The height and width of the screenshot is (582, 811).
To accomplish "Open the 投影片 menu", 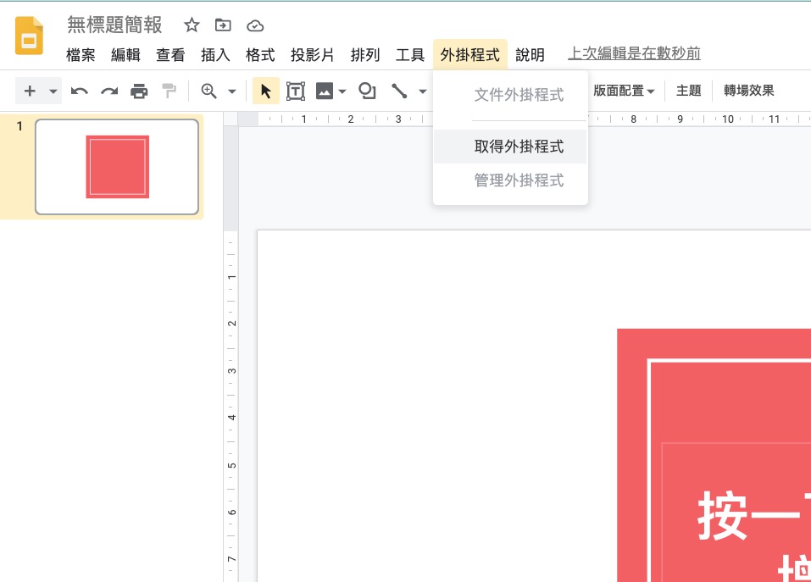I will 313,54.
